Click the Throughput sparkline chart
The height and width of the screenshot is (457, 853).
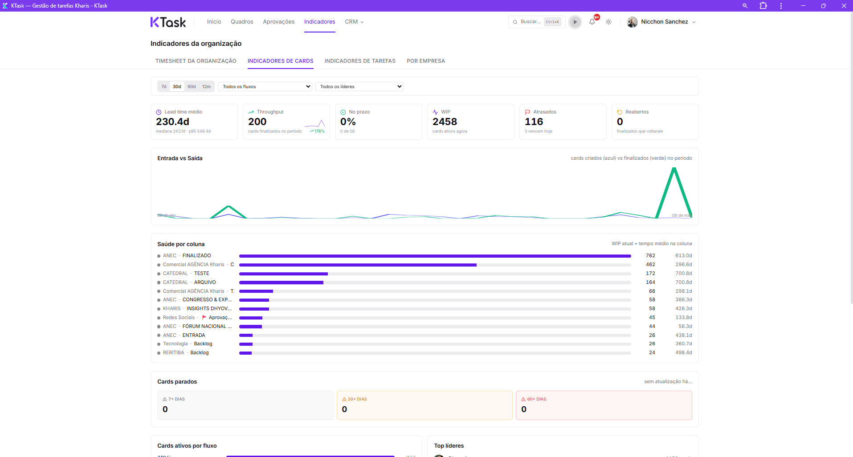314,124
